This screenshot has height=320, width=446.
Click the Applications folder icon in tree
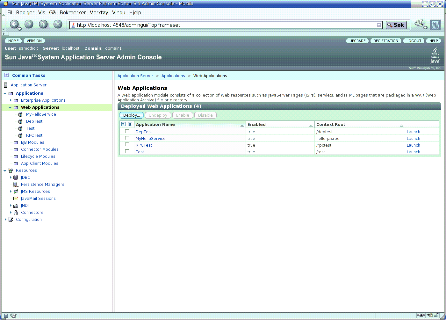point(11,93)
